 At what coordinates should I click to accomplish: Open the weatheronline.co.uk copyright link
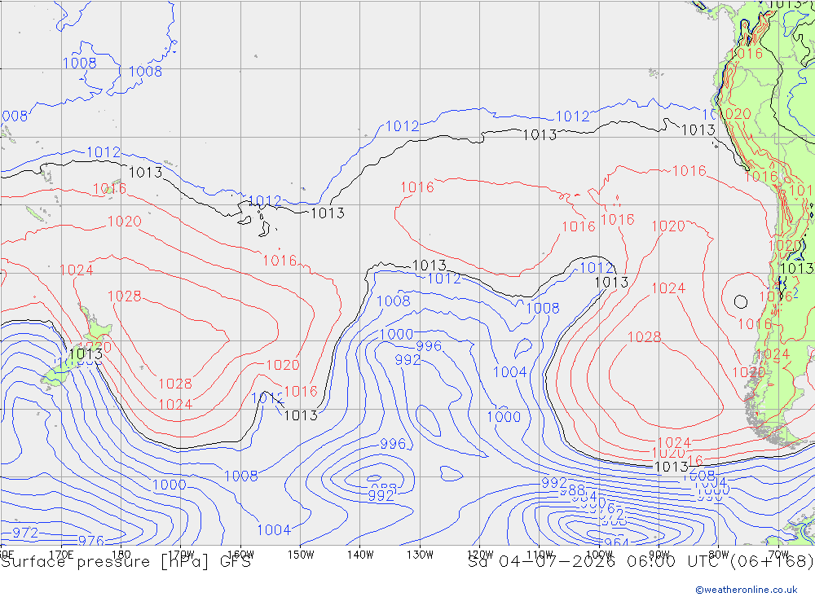747,590
